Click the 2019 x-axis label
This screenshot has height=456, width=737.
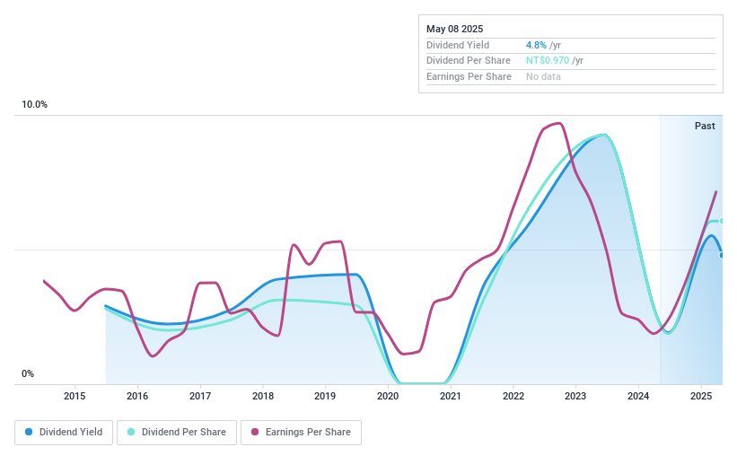(325, 396)
